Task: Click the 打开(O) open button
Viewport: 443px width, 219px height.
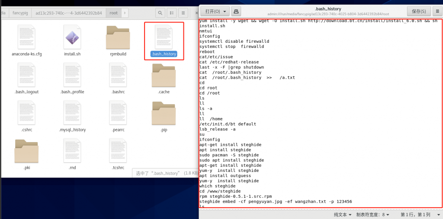Action: 215,11
